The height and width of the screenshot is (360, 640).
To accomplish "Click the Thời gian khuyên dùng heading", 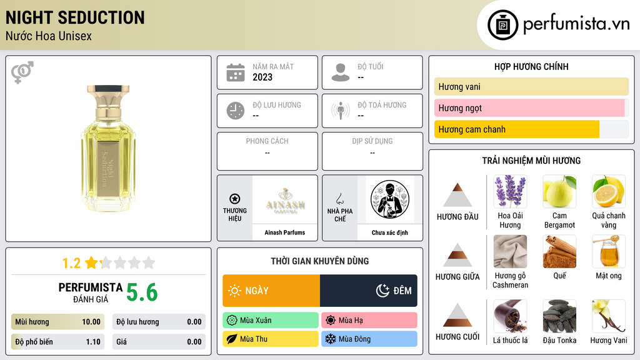I will 320,261.
